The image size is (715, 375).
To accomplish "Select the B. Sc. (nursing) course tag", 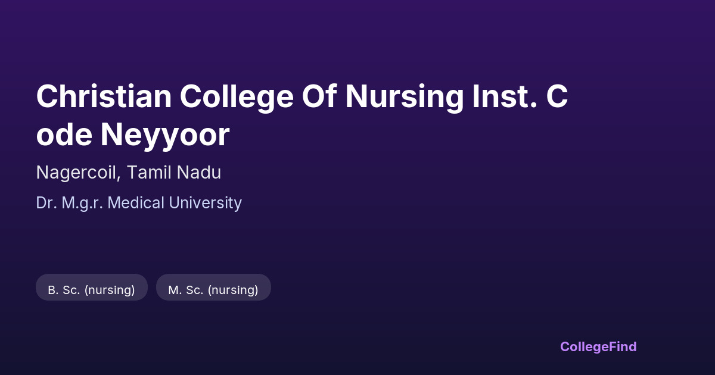I will pyautogui.click(x=91, y=289).
